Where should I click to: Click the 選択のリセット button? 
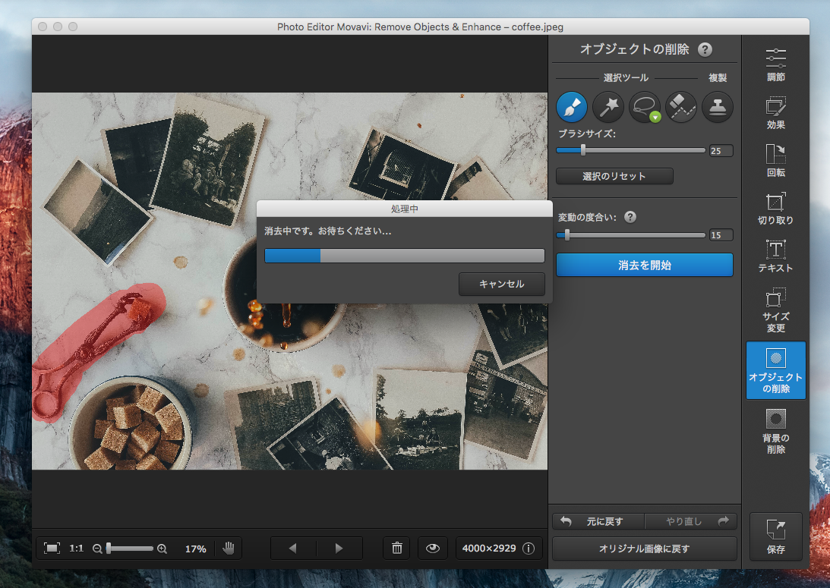click(x=614, y=176)
